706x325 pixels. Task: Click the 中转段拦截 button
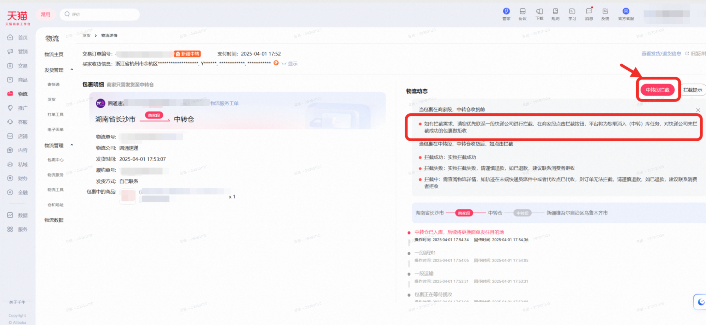coord(657,90)
